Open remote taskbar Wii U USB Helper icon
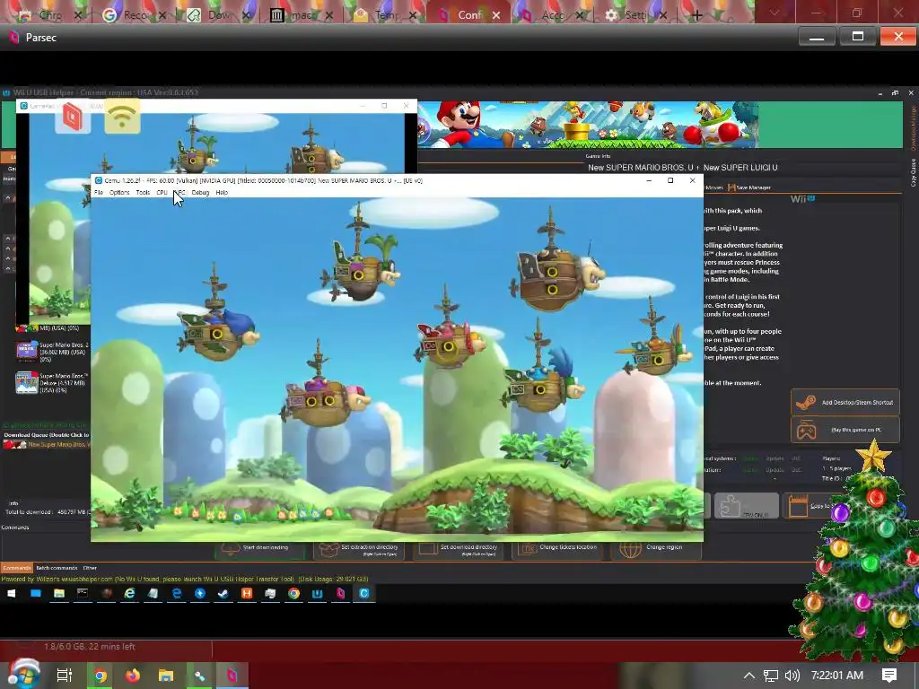 click(x=317, y=594)
